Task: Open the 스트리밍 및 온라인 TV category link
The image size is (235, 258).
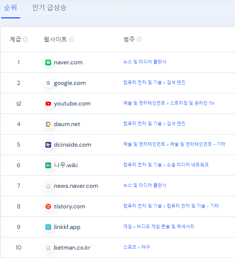Action: pyautogui.click(x=192, y=103)
